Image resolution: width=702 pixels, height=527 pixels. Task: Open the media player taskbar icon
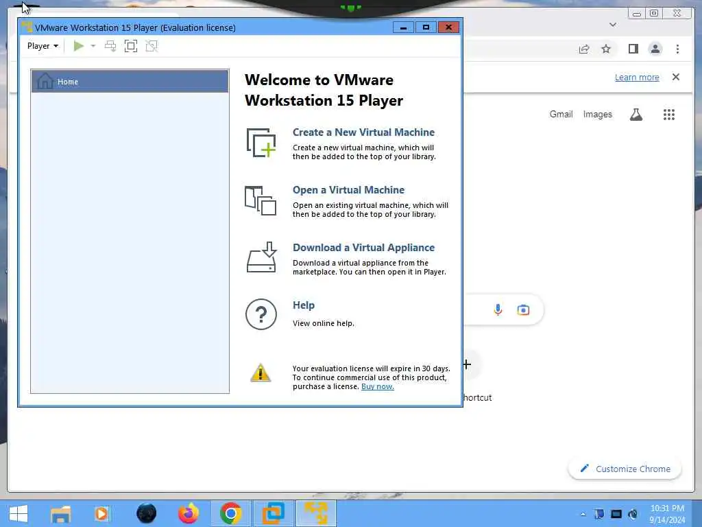click(x=102, y=514)
